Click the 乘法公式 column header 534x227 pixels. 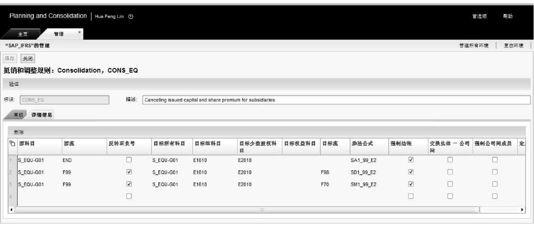tap(369, 146)
